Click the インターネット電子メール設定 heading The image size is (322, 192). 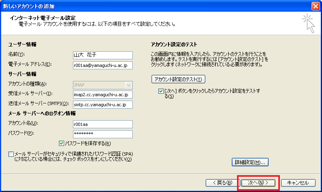43,18
